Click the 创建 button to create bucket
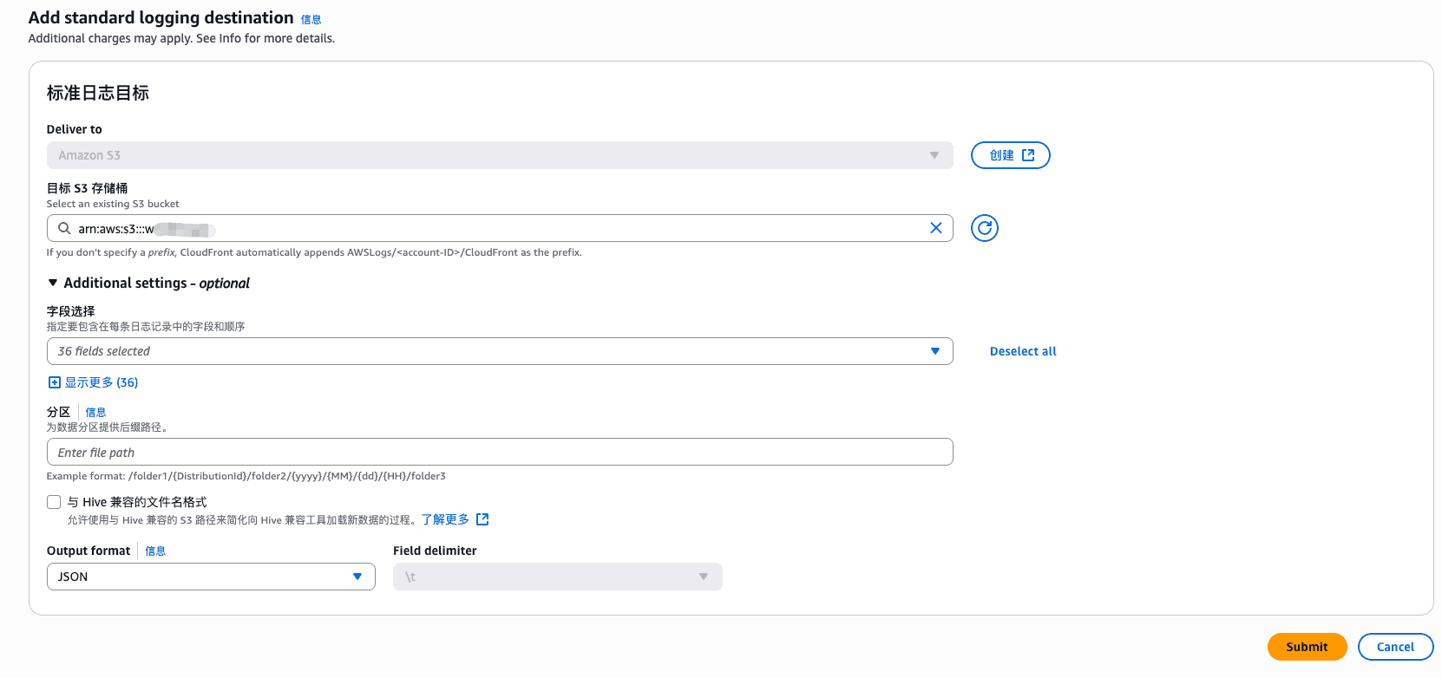 (x=1010, y=155)
